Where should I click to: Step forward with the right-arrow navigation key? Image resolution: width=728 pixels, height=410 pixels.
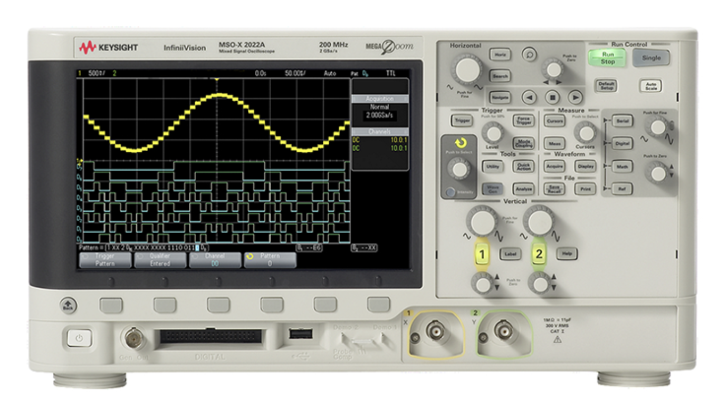[x=575, y=97]
